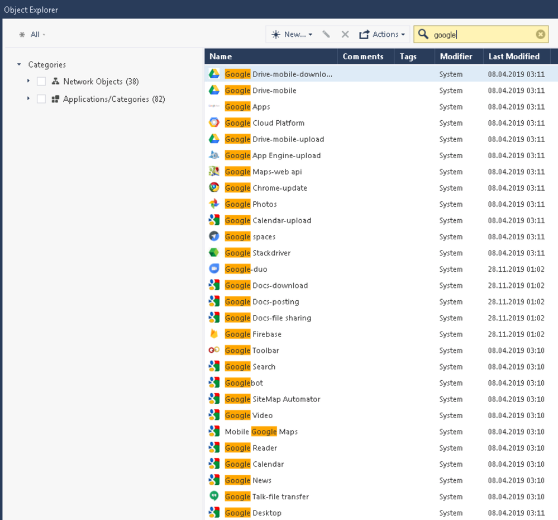
Task: Sort by the Modifier column header
Action: click(459, 56)
